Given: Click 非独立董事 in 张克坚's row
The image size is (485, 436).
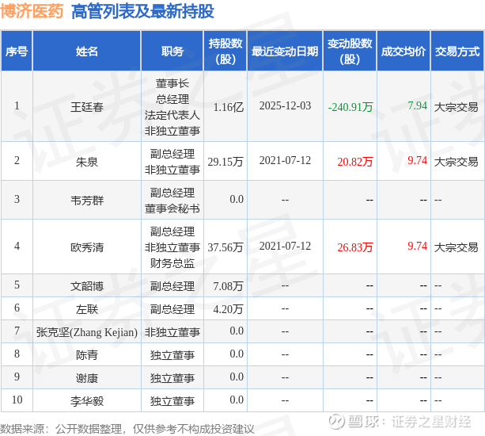Looking at the screenshot, I should [172, 332].
